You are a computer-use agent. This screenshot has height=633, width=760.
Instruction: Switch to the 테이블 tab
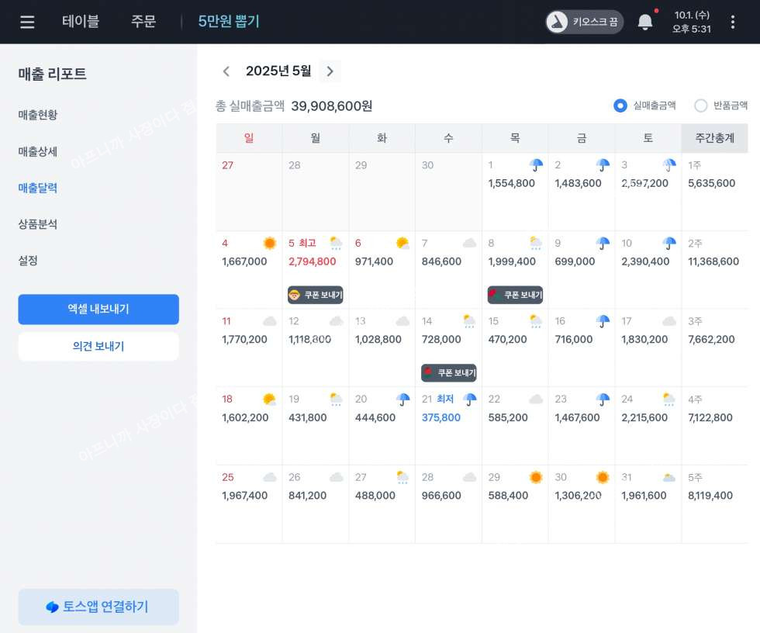(81, 22)
